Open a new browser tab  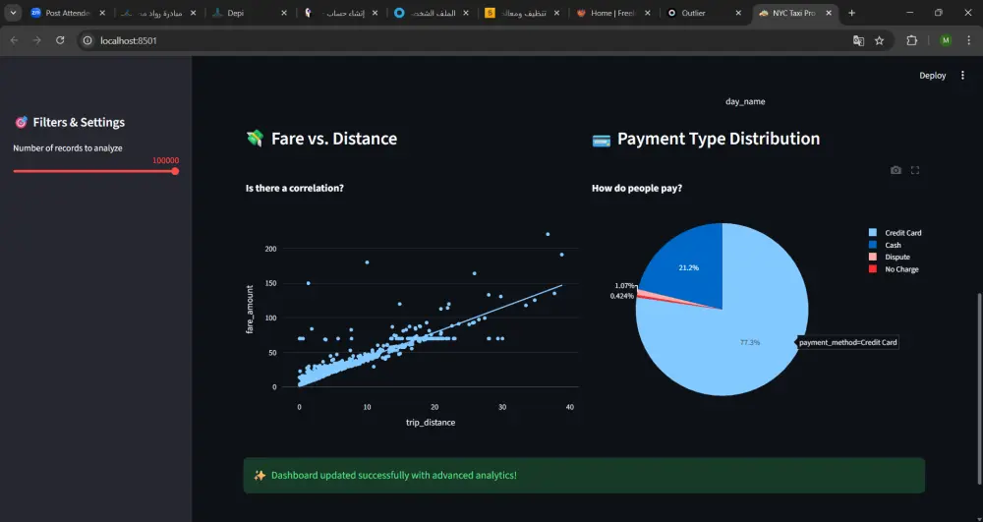851,13
